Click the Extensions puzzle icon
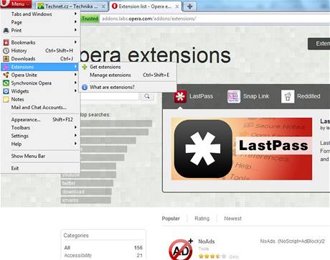This screenshot has height=260, width=330. (6, 67)
